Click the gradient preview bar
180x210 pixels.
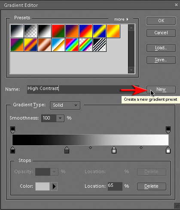click(x=90, y=140)
